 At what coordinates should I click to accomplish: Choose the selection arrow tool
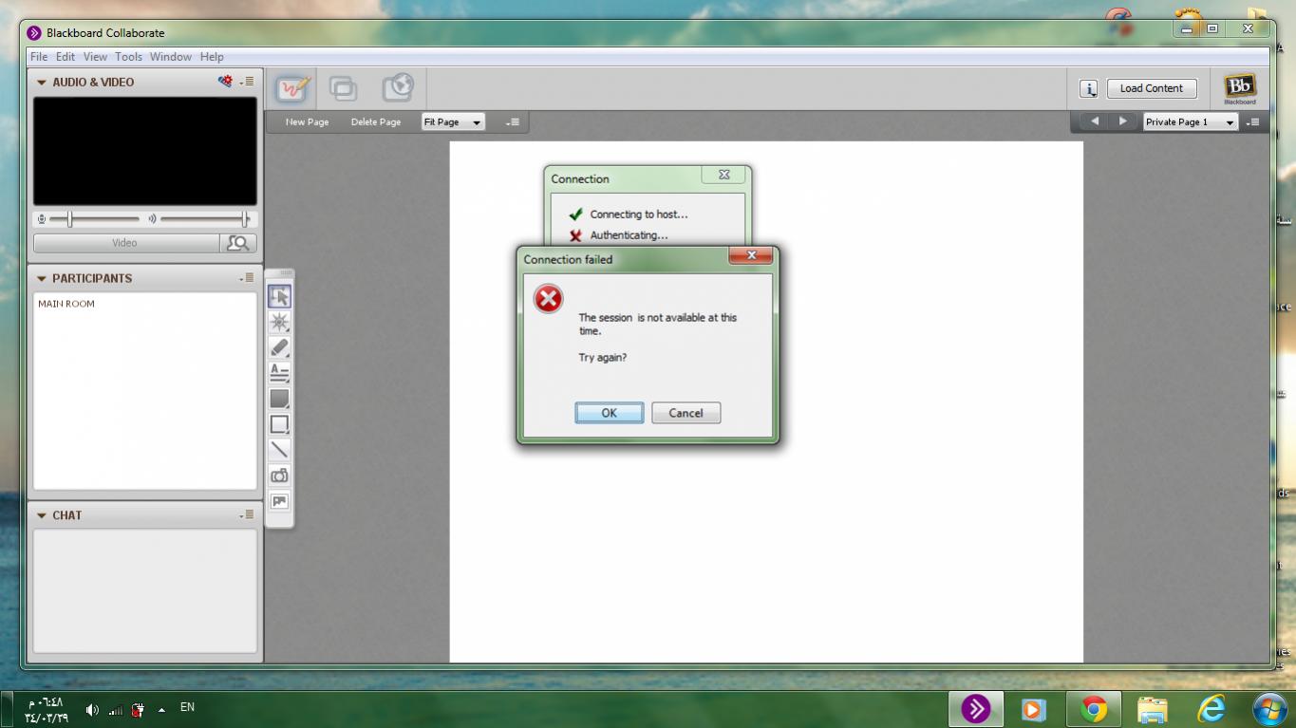pyautogui.click(x=279, y=296)
